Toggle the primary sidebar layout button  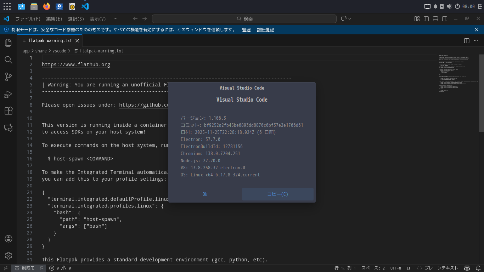coord(426,19)
